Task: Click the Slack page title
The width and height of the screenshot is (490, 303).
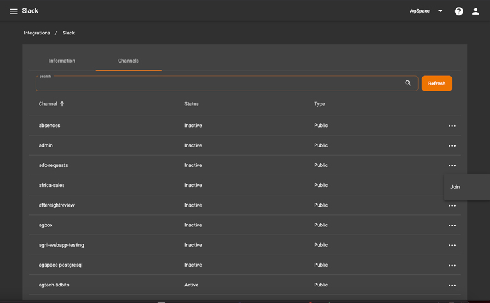Action: 30,11
